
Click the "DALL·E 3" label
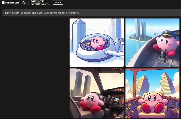[x=45, y=4]
